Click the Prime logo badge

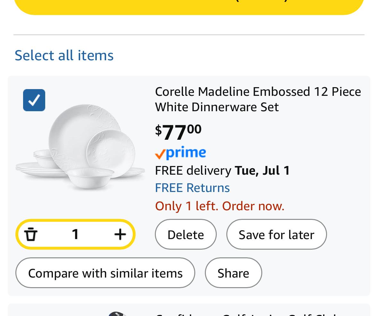180,153
